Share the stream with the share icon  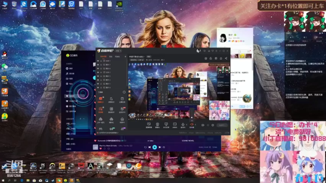226,59
